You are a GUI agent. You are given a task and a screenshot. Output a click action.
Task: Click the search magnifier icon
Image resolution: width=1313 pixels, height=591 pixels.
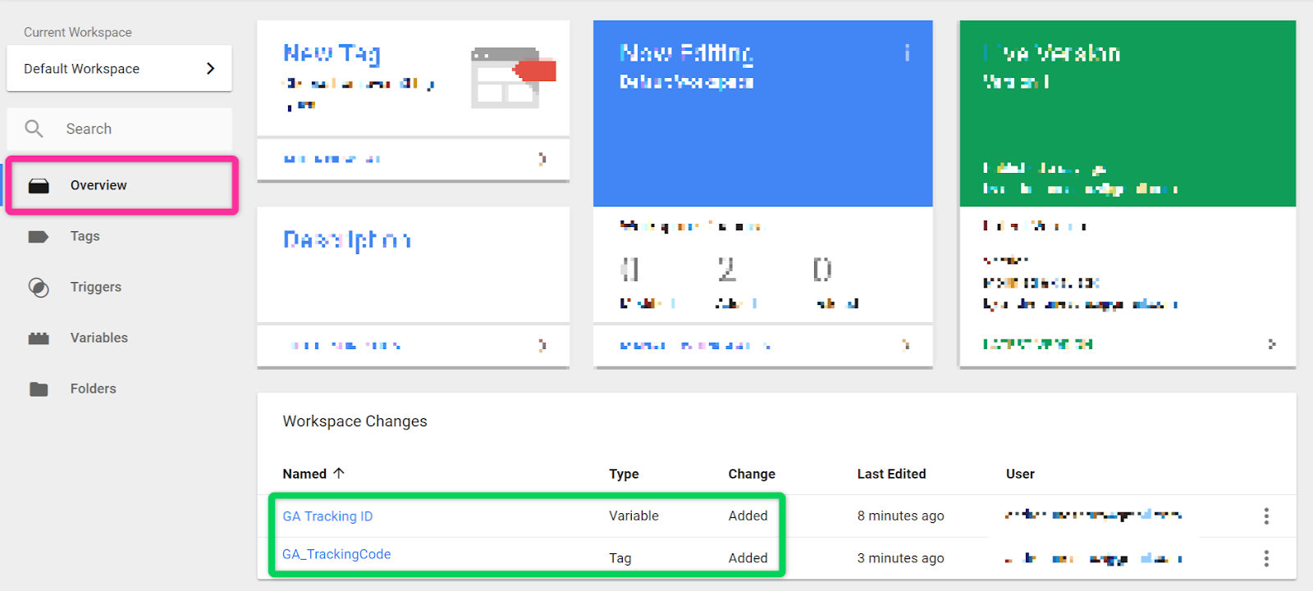coord(34,129)
